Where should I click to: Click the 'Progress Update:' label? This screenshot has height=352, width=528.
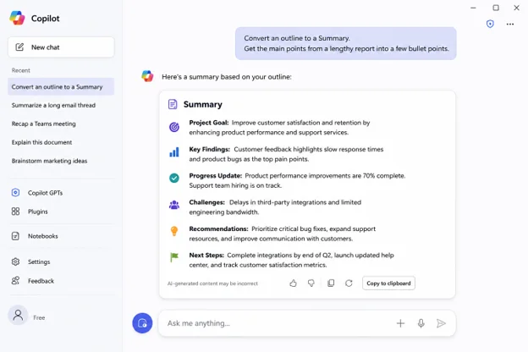click(x=216, y=176)
